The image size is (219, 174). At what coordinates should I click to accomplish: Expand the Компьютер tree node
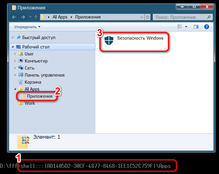[15, 61]
